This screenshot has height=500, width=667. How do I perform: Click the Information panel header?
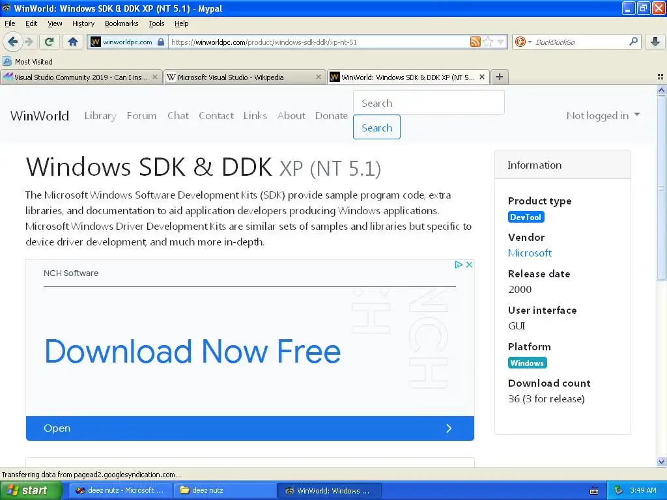click(x=562, y=165)
